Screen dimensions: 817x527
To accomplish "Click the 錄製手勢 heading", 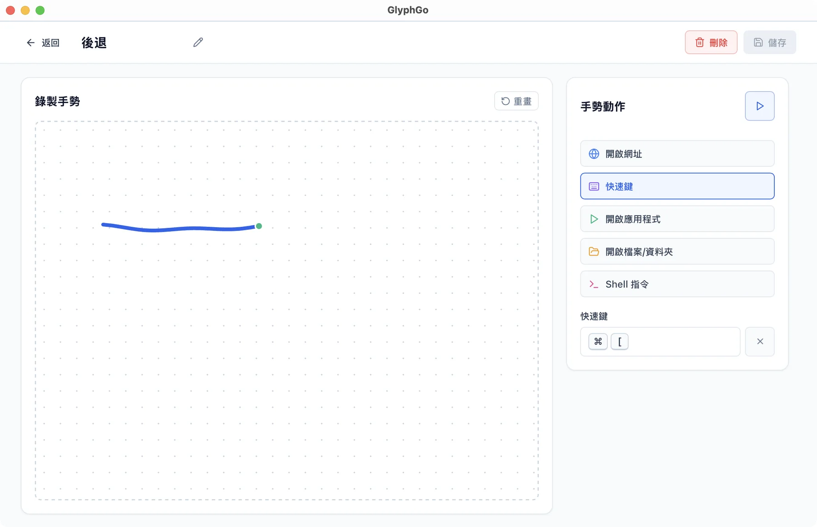I will [x=58, y=102].
